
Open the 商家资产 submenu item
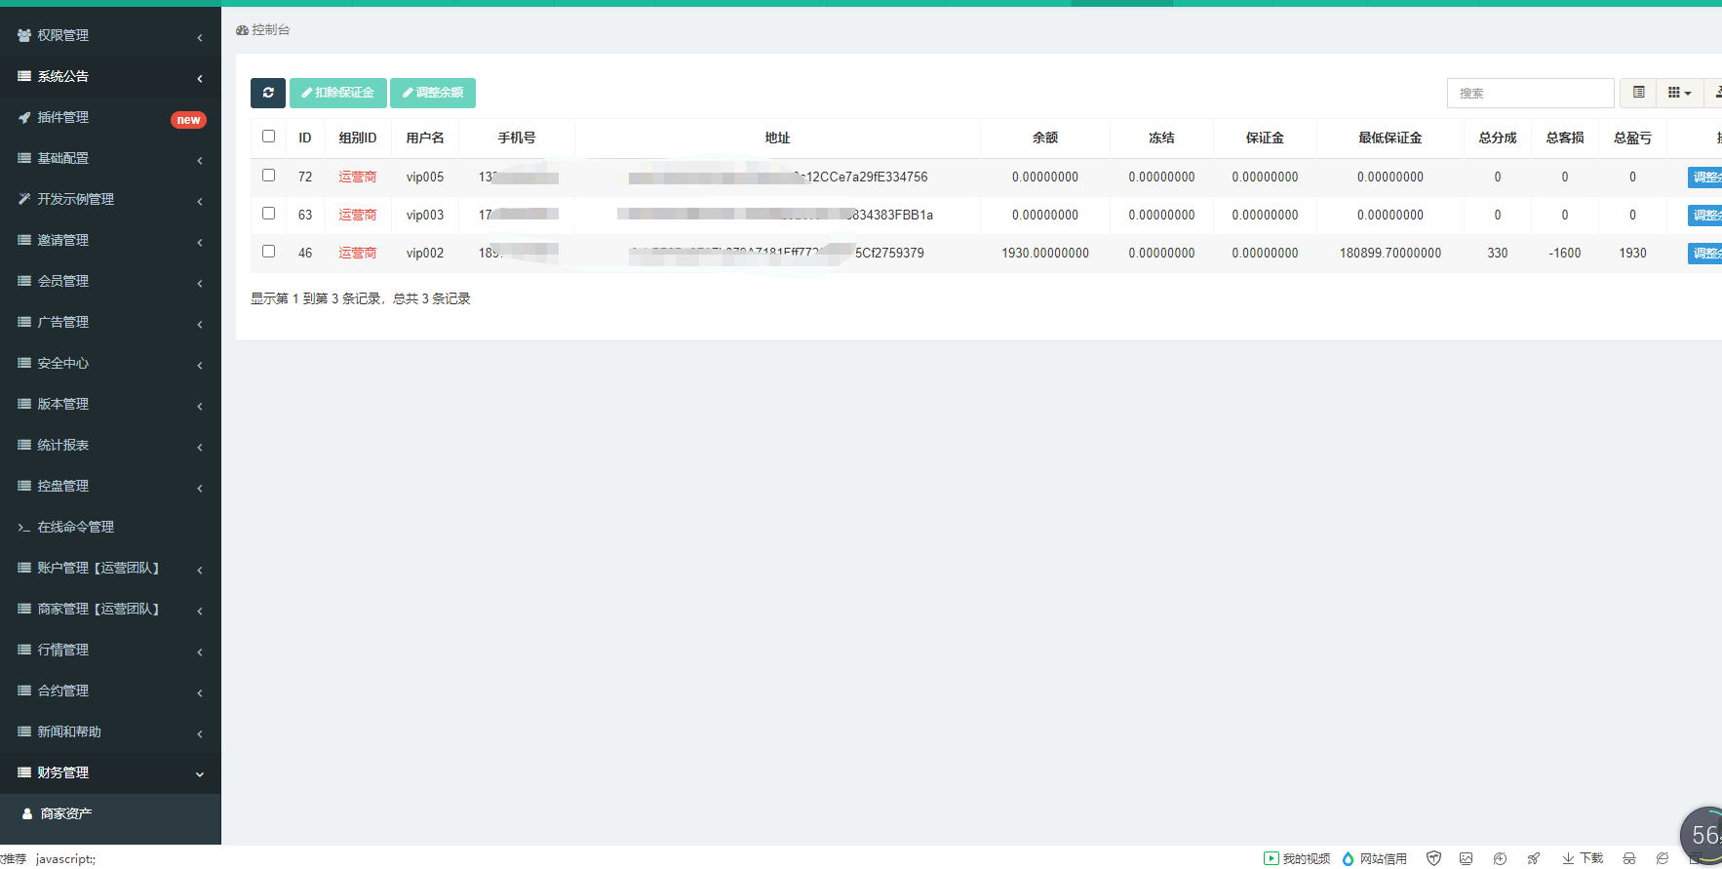66,813
